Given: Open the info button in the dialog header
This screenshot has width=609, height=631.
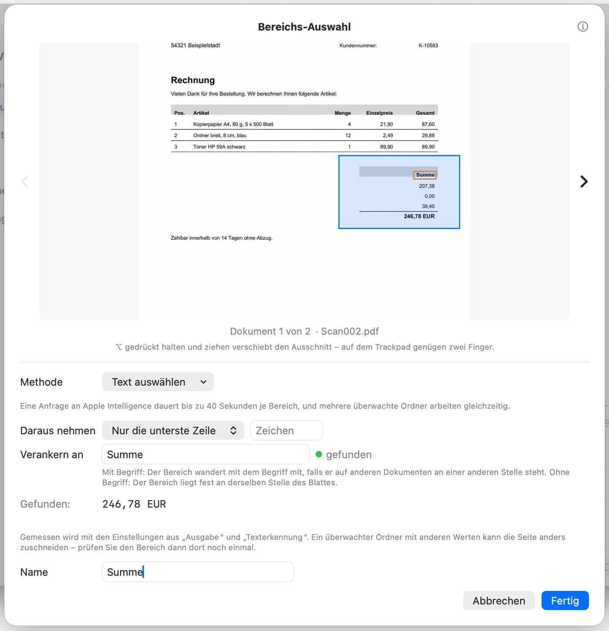Looking at the screenshot, I should click(582, 27).
